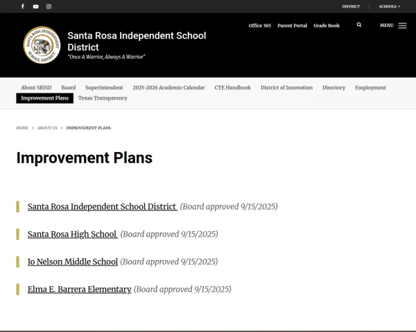
Task: Select the active Improvement Plans menu item
Action: click(x=45, y=98)
